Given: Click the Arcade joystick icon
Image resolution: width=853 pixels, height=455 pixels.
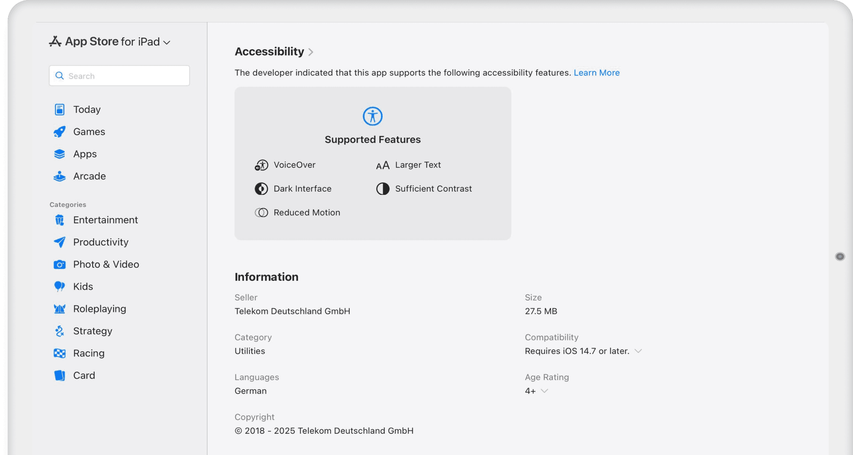Looking at the screenshot, I should coord(59,176).
